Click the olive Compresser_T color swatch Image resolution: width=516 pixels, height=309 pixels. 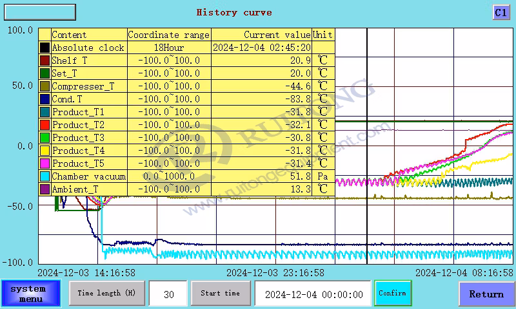tap(45, 86)
